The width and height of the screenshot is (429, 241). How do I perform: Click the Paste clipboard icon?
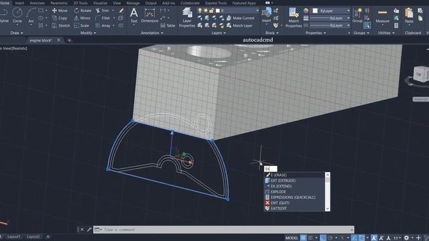point(409,15)
